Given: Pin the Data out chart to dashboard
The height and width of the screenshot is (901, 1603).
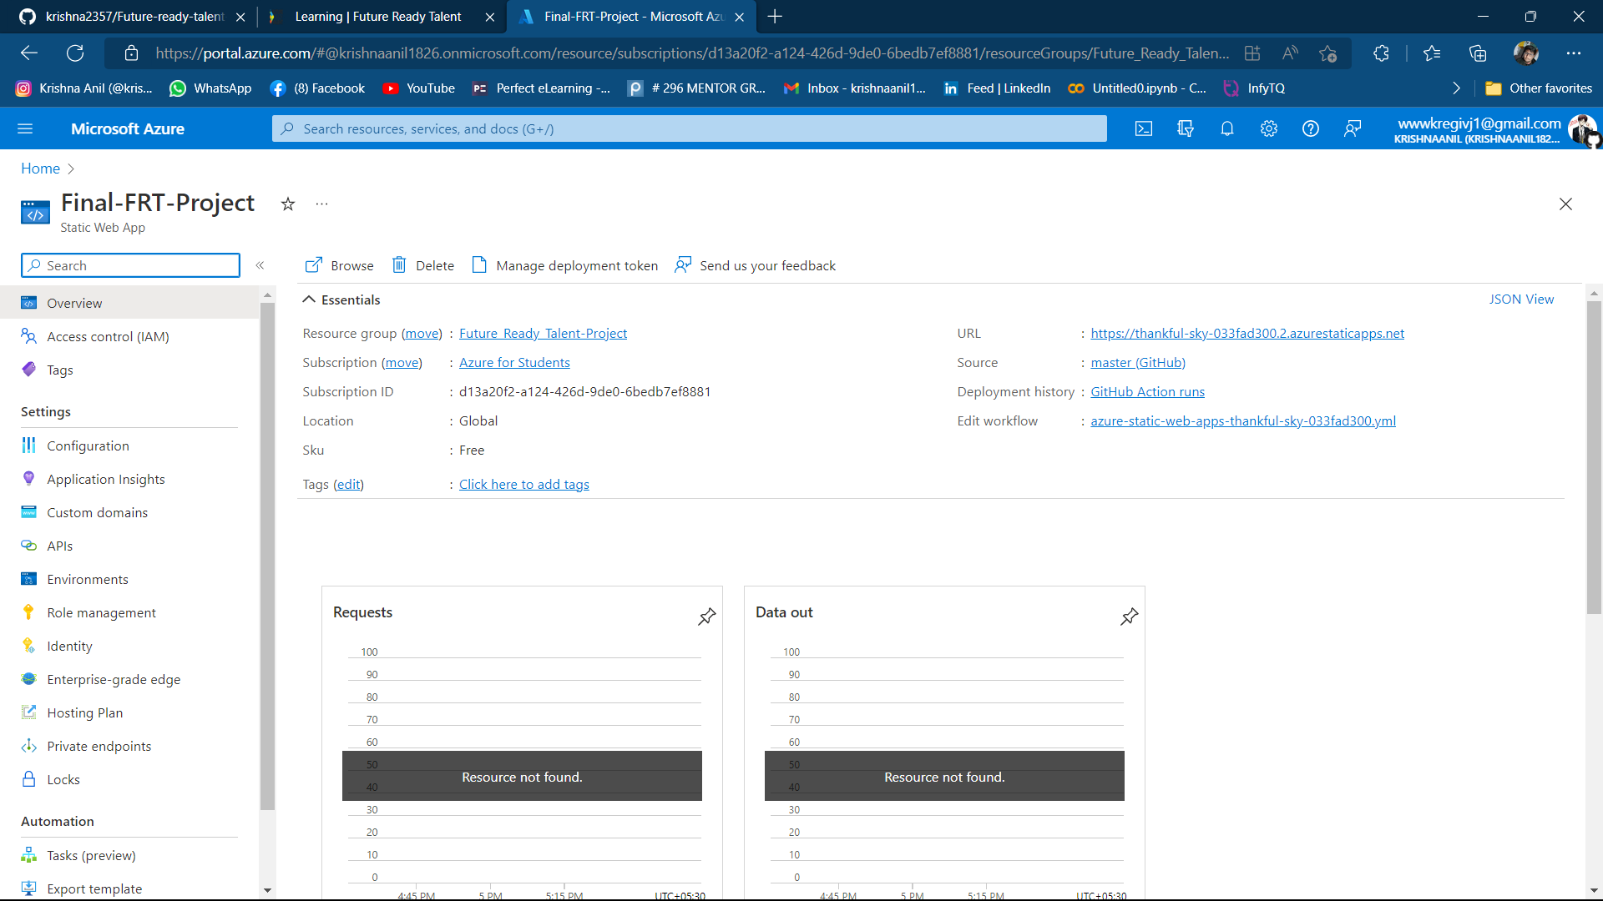Looking at the screenshot, I should click(1129, 617).
